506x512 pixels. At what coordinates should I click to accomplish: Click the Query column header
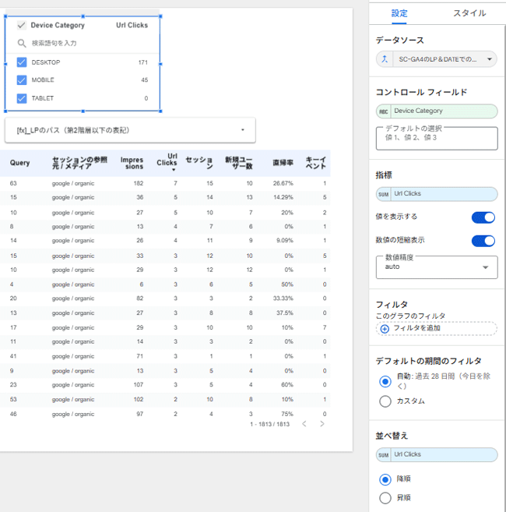pyautogui.click(x=19, y=163)
